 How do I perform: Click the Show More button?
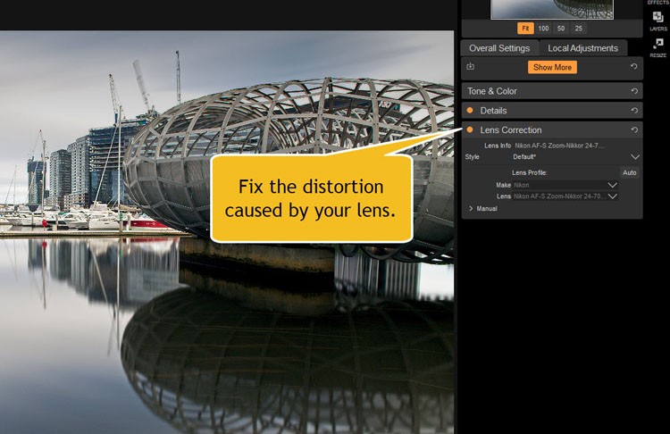tap(552, 67)
